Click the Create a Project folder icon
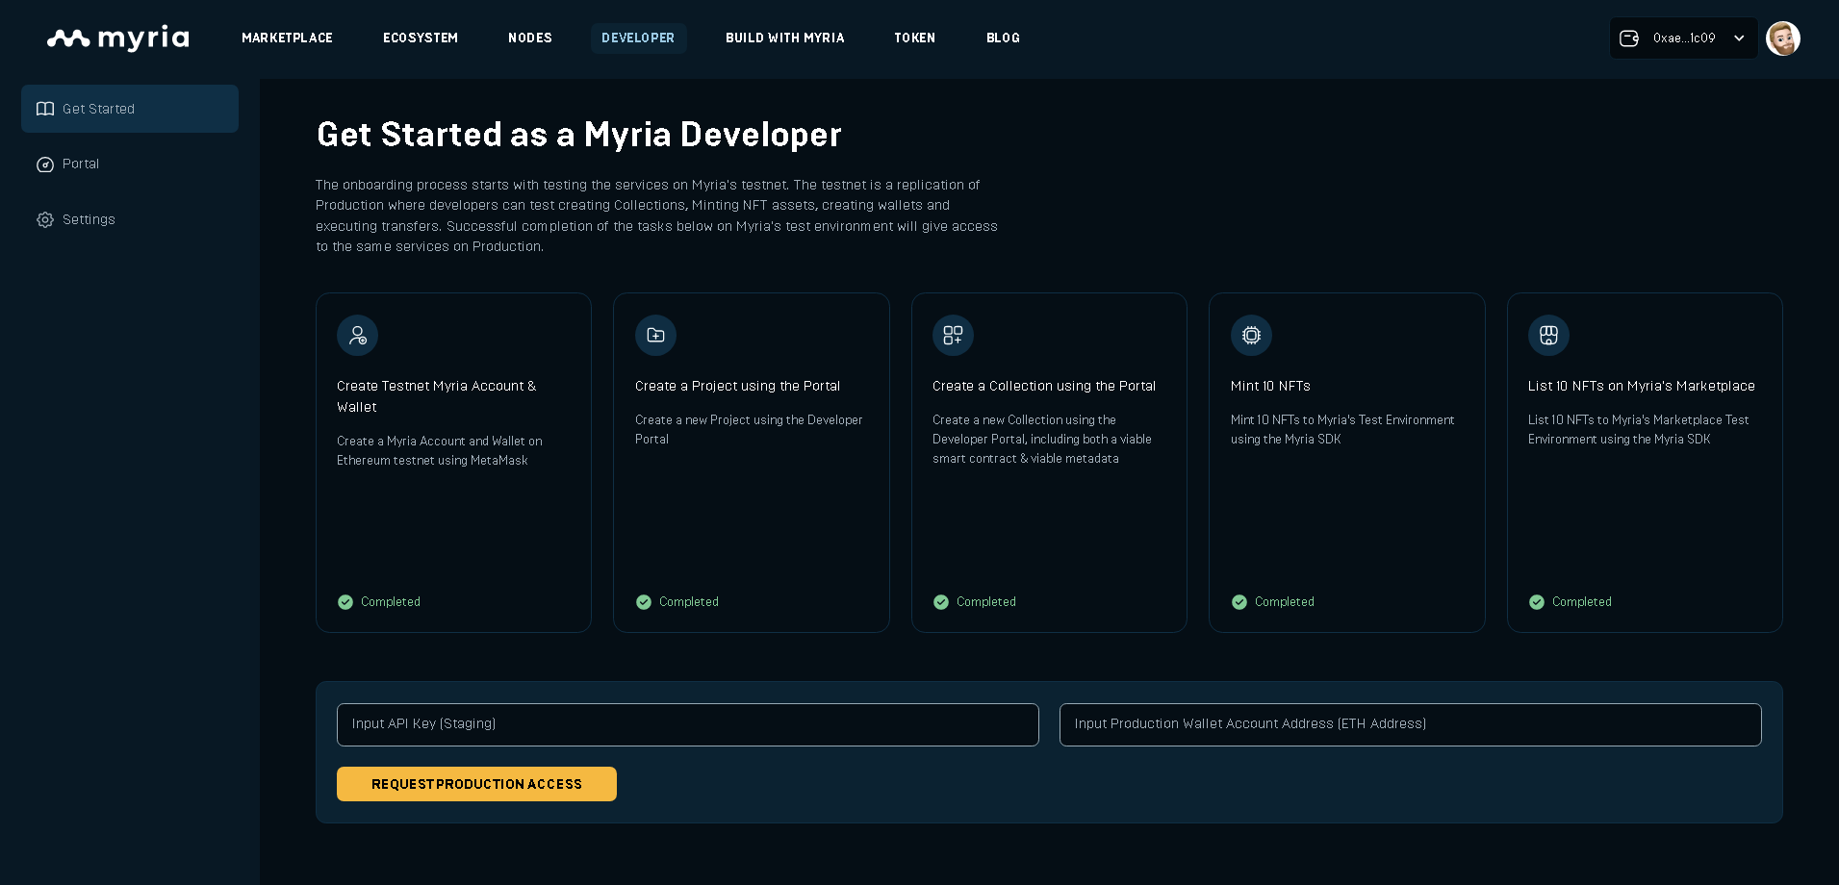1839x885 pixels. pyautogui.click(x=655, y=335)
